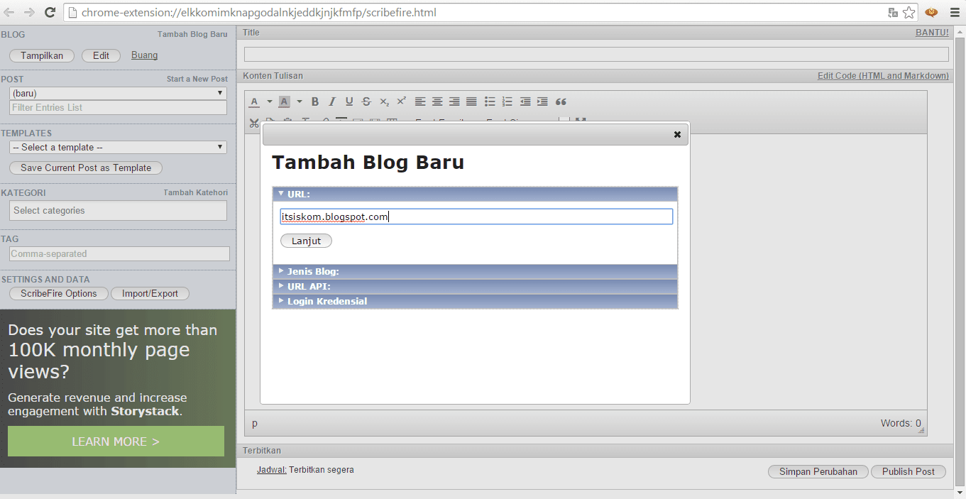Click the blog Edit button
Viewport: 966px width, 499px height.
click(x=101, y=55)
